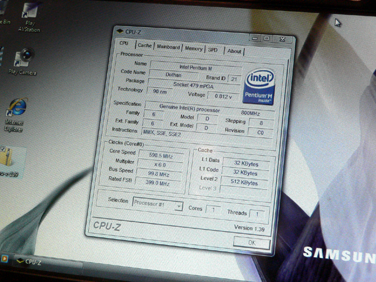Click the Model value 'D'

[207, 119]
